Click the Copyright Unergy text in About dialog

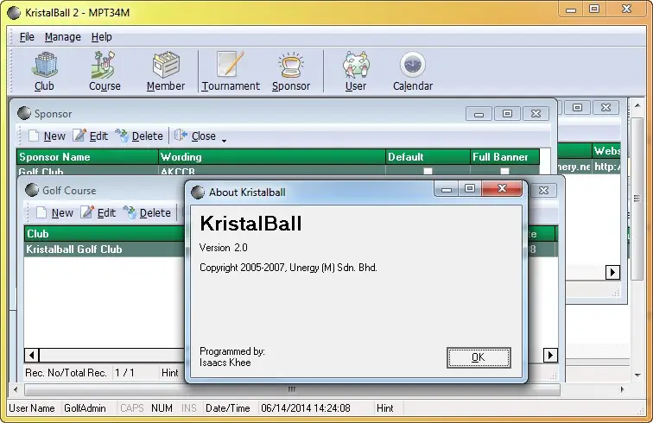tap(288, 268)
